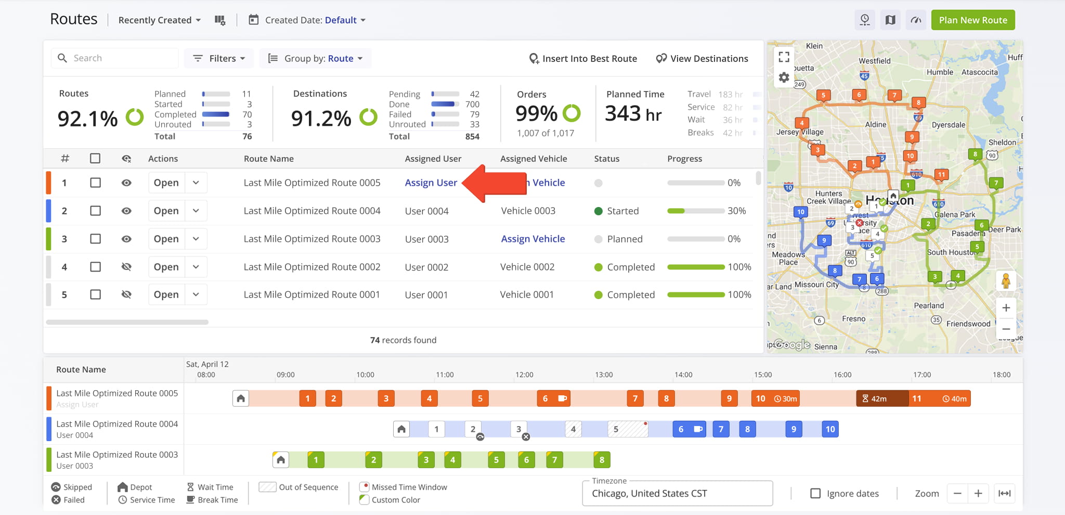Sort by Route Name column header

click(269, 159)
